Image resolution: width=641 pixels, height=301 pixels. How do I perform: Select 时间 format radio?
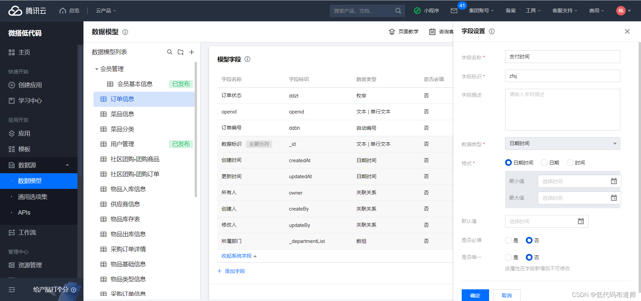pos(570,163)
